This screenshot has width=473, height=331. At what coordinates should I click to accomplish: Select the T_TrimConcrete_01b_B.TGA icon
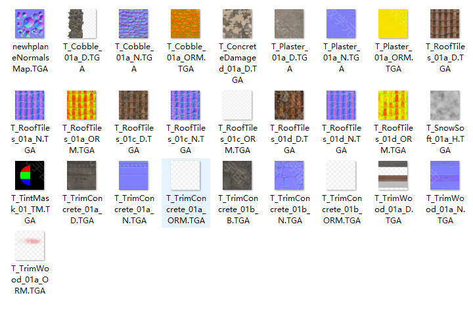click(x=237, y=175)
